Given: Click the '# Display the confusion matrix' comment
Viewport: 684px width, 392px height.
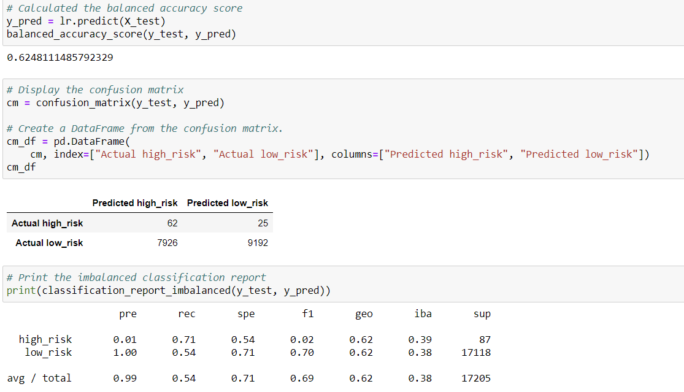Looking at the screenshot, I should coord(95,90).
